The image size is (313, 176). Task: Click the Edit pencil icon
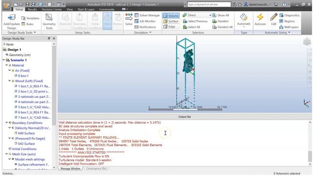273,17
